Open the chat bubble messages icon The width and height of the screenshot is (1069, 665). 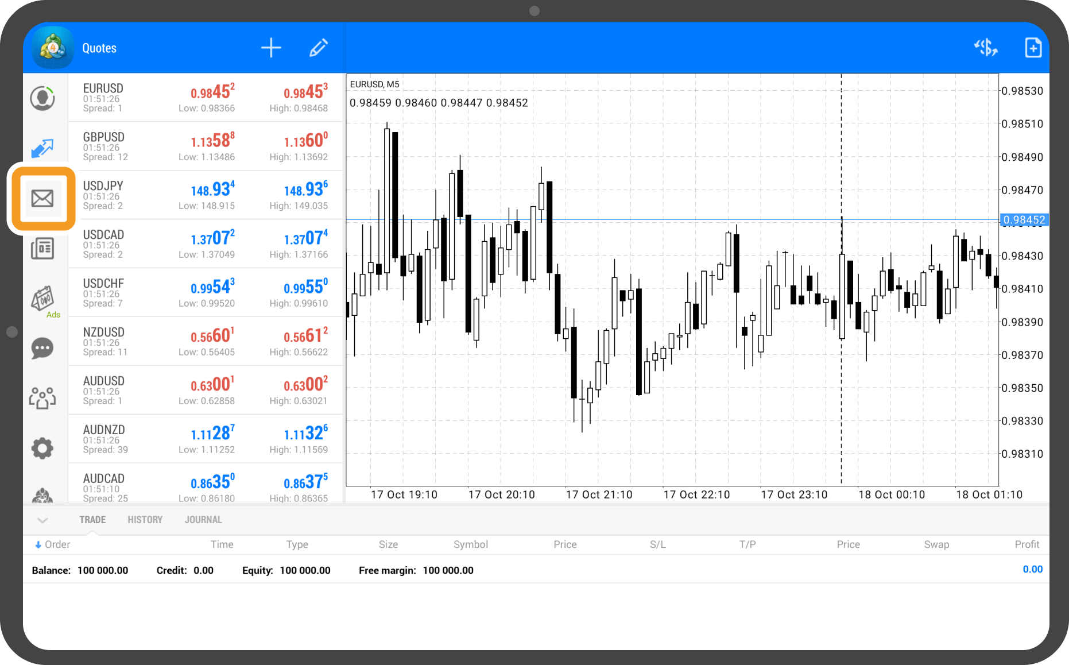point(42,348)
